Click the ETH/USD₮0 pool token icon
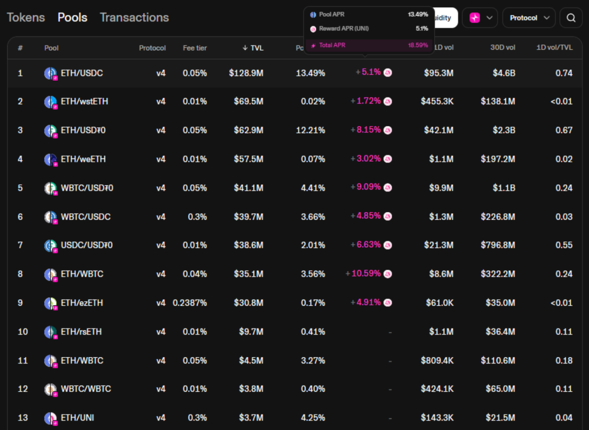Screen dimensions: 589x430 click(51, 131)
